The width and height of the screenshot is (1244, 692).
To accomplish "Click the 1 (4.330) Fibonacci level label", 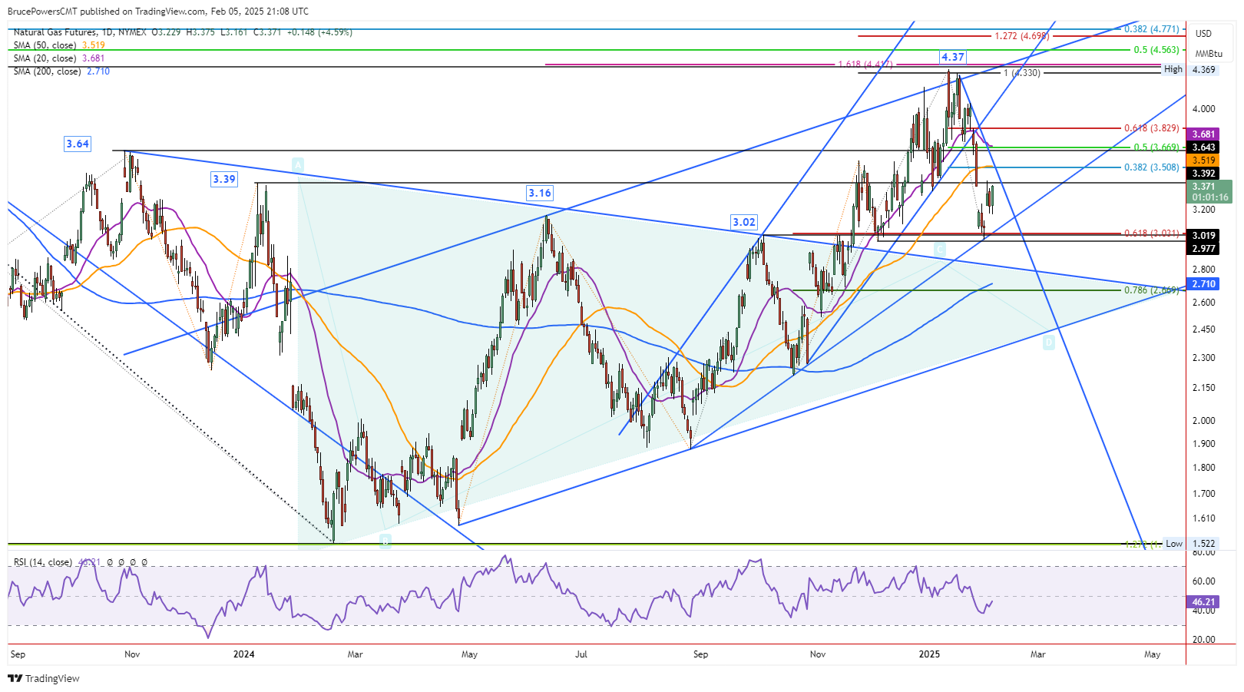I will point(1022,73).
